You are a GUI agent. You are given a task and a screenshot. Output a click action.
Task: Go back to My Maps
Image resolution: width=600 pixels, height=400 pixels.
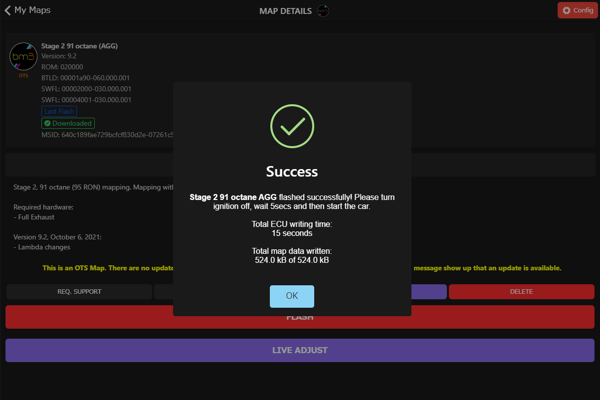click(x=27, y=10)
